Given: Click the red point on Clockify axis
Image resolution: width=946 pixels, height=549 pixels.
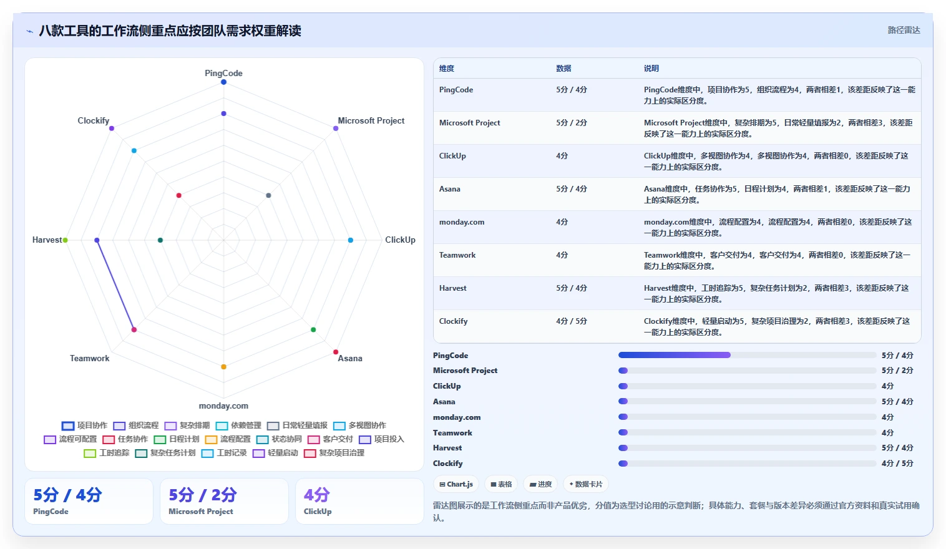Looking at the screenshot, I should 178,195.
